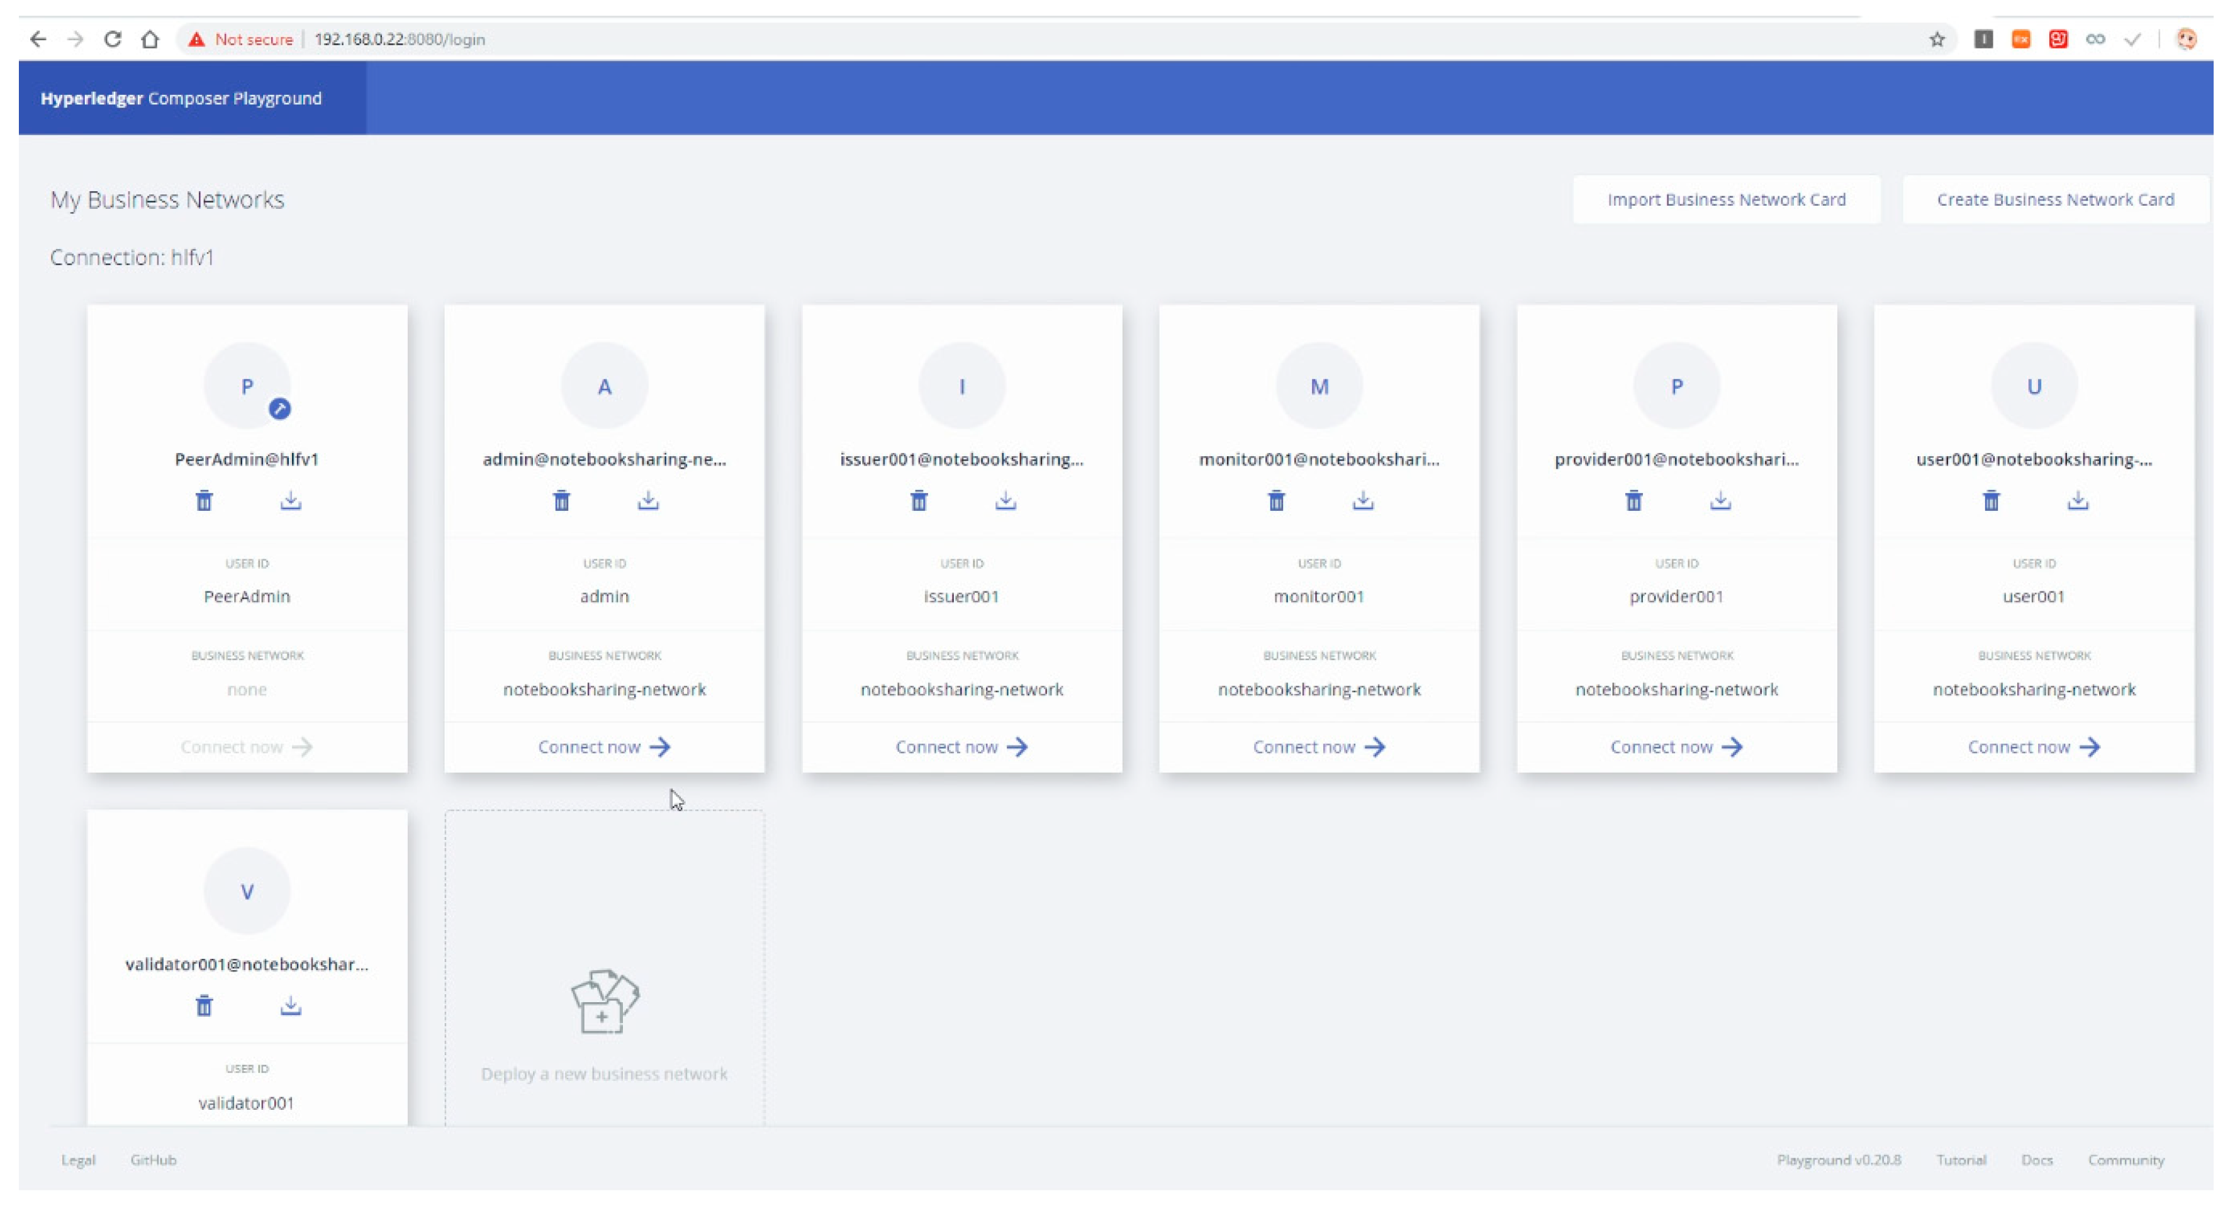Click the P avatar on the provider001 card
Screen dimensions: 2230x1208
1677,386
